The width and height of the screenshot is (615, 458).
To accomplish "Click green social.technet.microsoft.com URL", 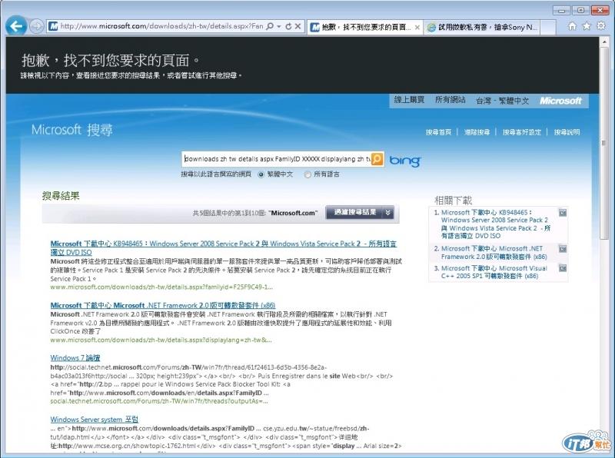I will (x=159, y=401).
